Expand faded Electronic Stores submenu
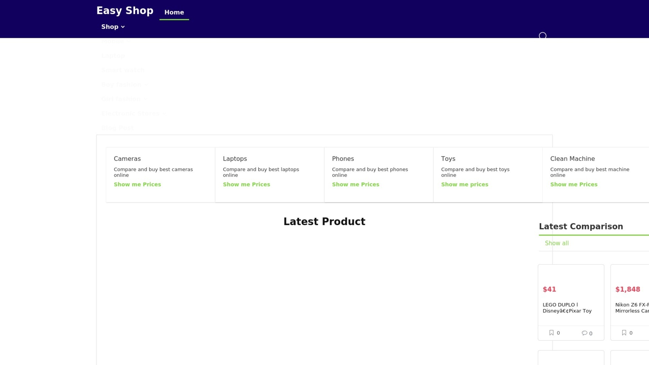Viewport: 649px width, 365px height. (x=133, y=114)
